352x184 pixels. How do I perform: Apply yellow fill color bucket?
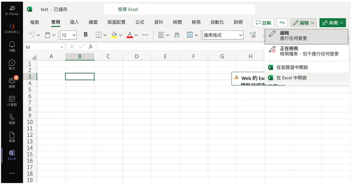coord(114,35)
